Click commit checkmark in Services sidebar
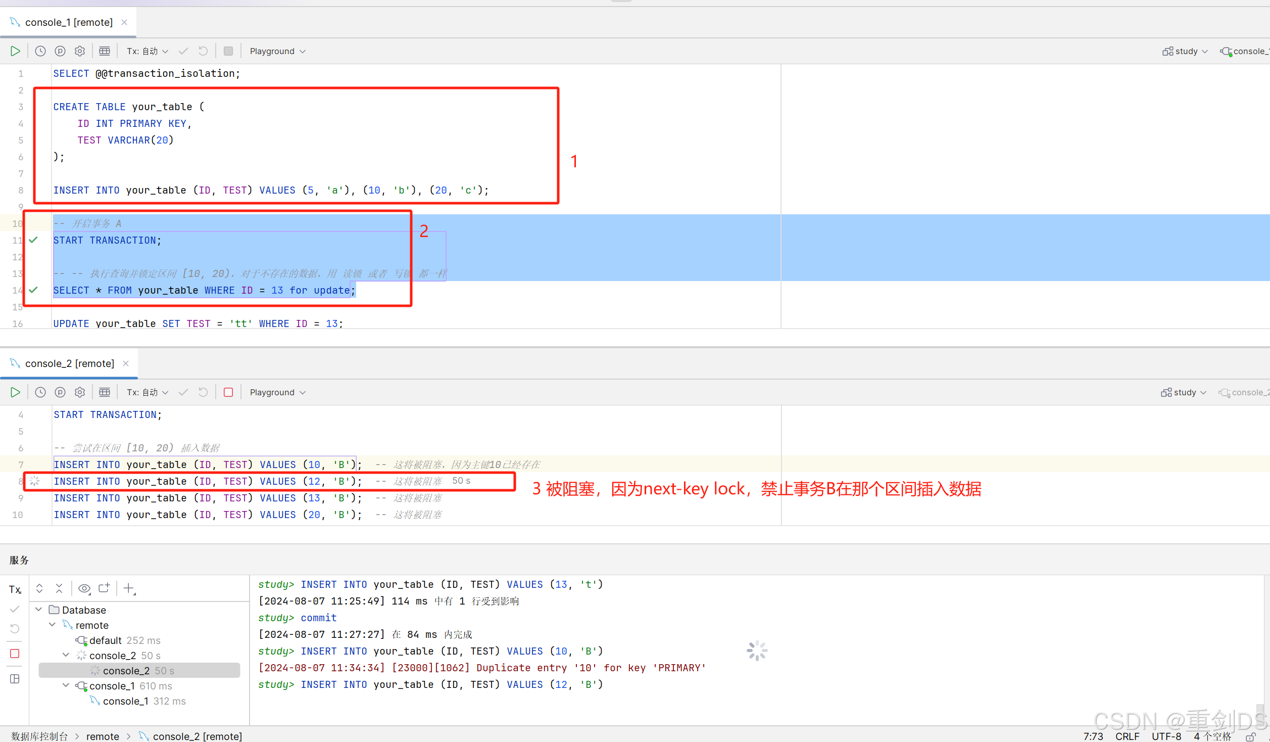1270x742 pixels. pyautogui.click(x=15, y=609)
